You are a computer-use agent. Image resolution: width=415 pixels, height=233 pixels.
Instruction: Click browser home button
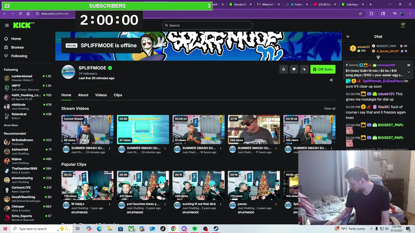tap(28, 14)
